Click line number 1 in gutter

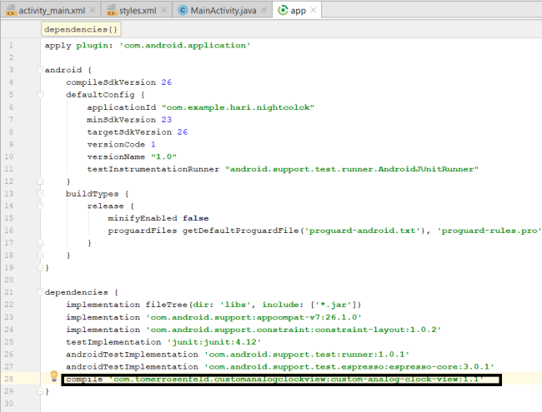tap(11, 45)
